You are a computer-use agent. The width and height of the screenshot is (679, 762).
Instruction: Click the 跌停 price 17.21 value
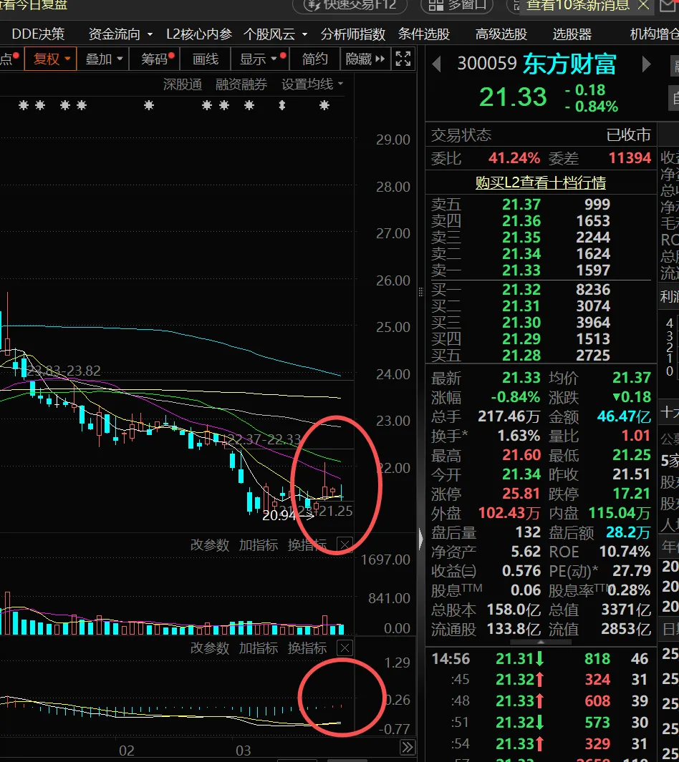[x=631, y=494]
